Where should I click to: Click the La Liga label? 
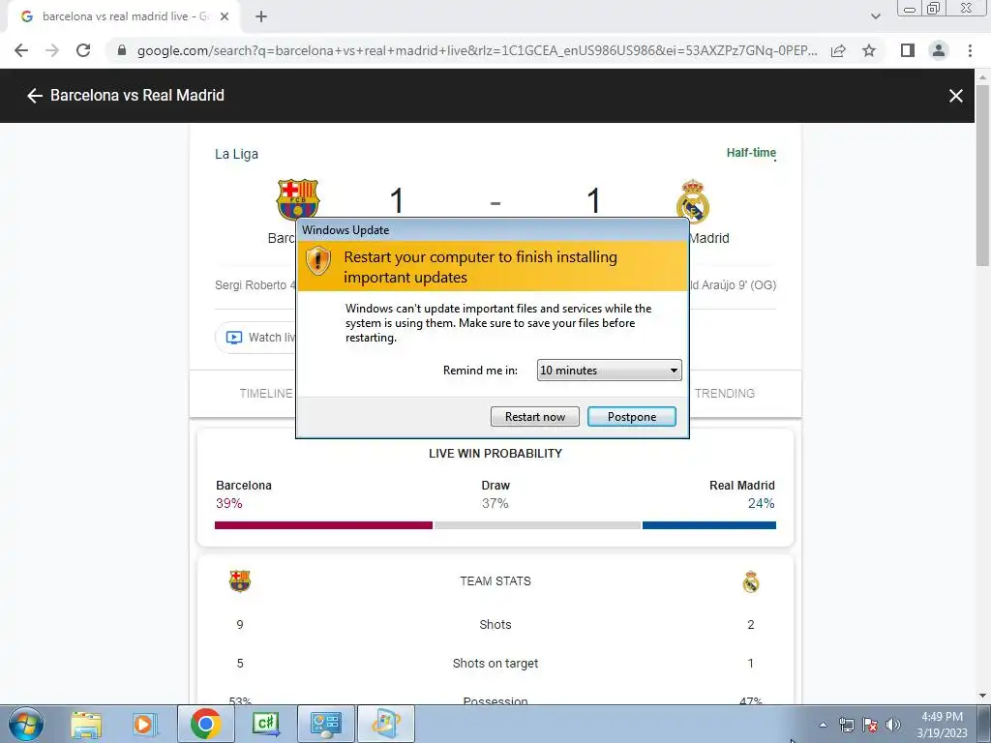click(x=236, y=154)
